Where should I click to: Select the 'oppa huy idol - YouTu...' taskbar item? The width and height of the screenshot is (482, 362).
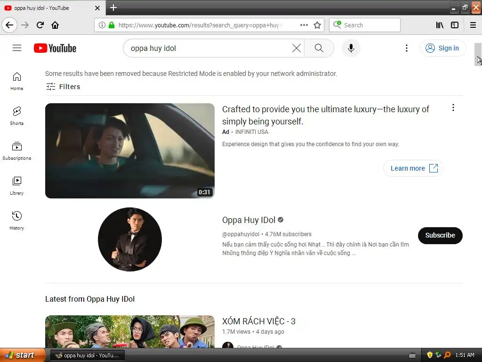(87, 355)
